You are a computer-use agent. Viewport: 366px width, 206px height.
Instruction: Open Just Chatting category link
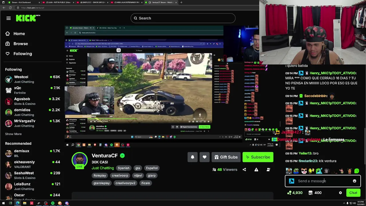pos(103,168)
